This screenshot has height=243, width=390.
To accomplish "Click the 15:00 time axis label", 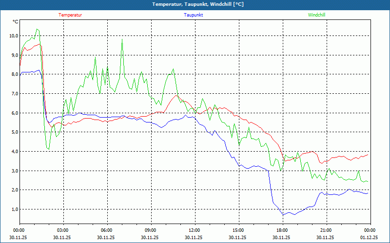I will tap(238, 230).
